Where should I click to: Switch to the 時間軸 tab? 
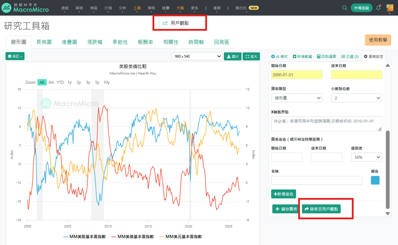click(196, 42)
